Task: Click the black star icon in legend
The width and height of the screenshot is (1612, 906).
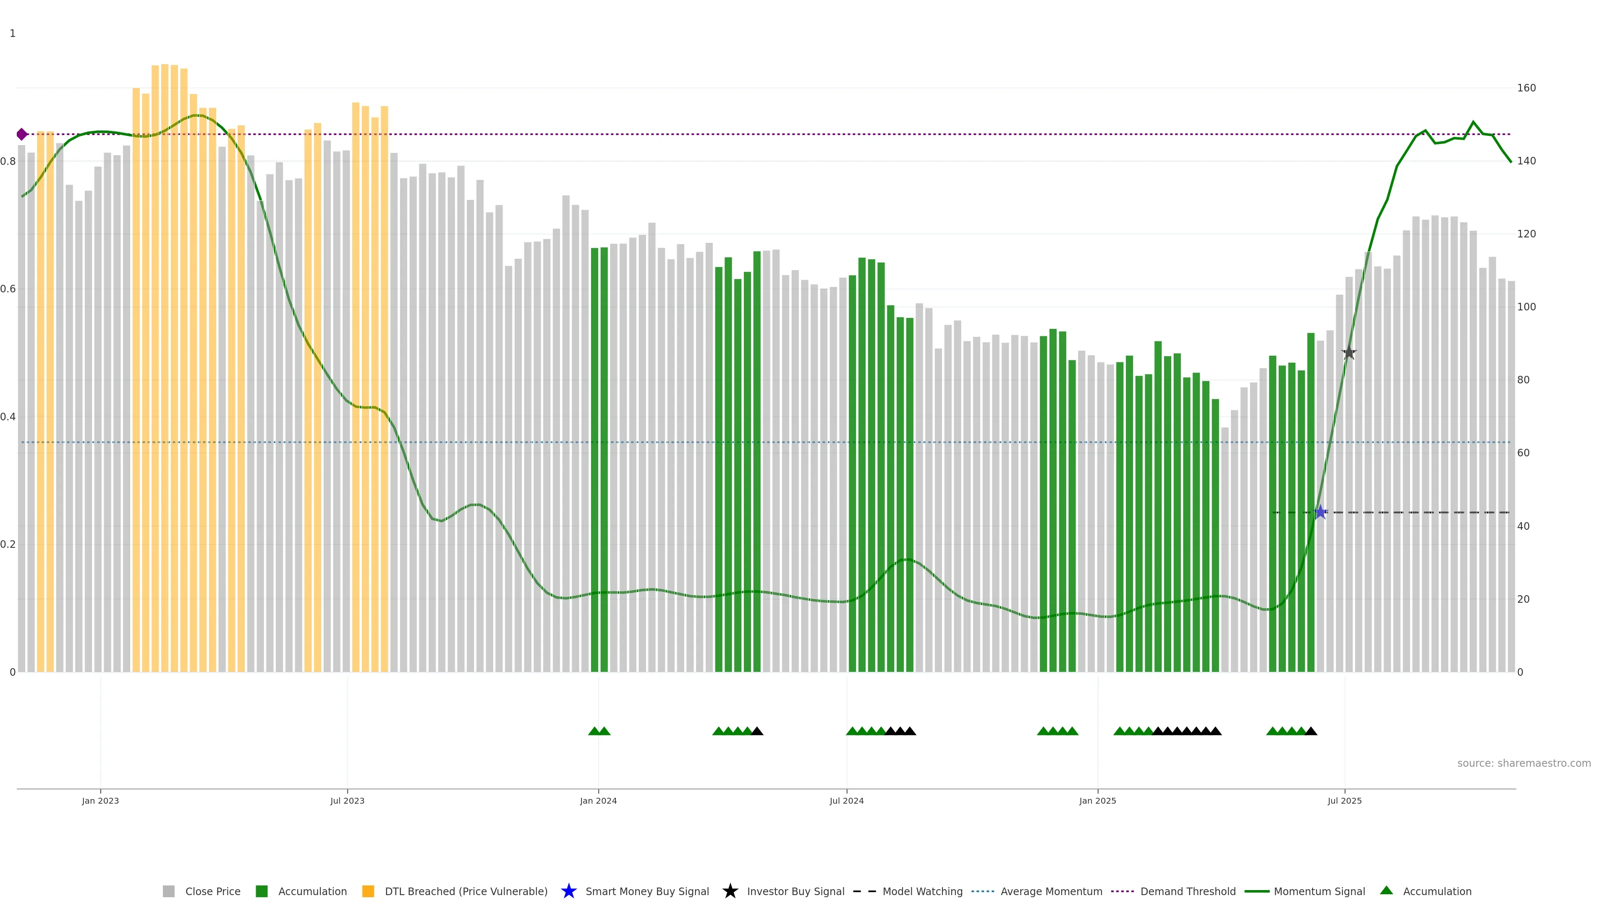Action: click(x=730, y=891)
